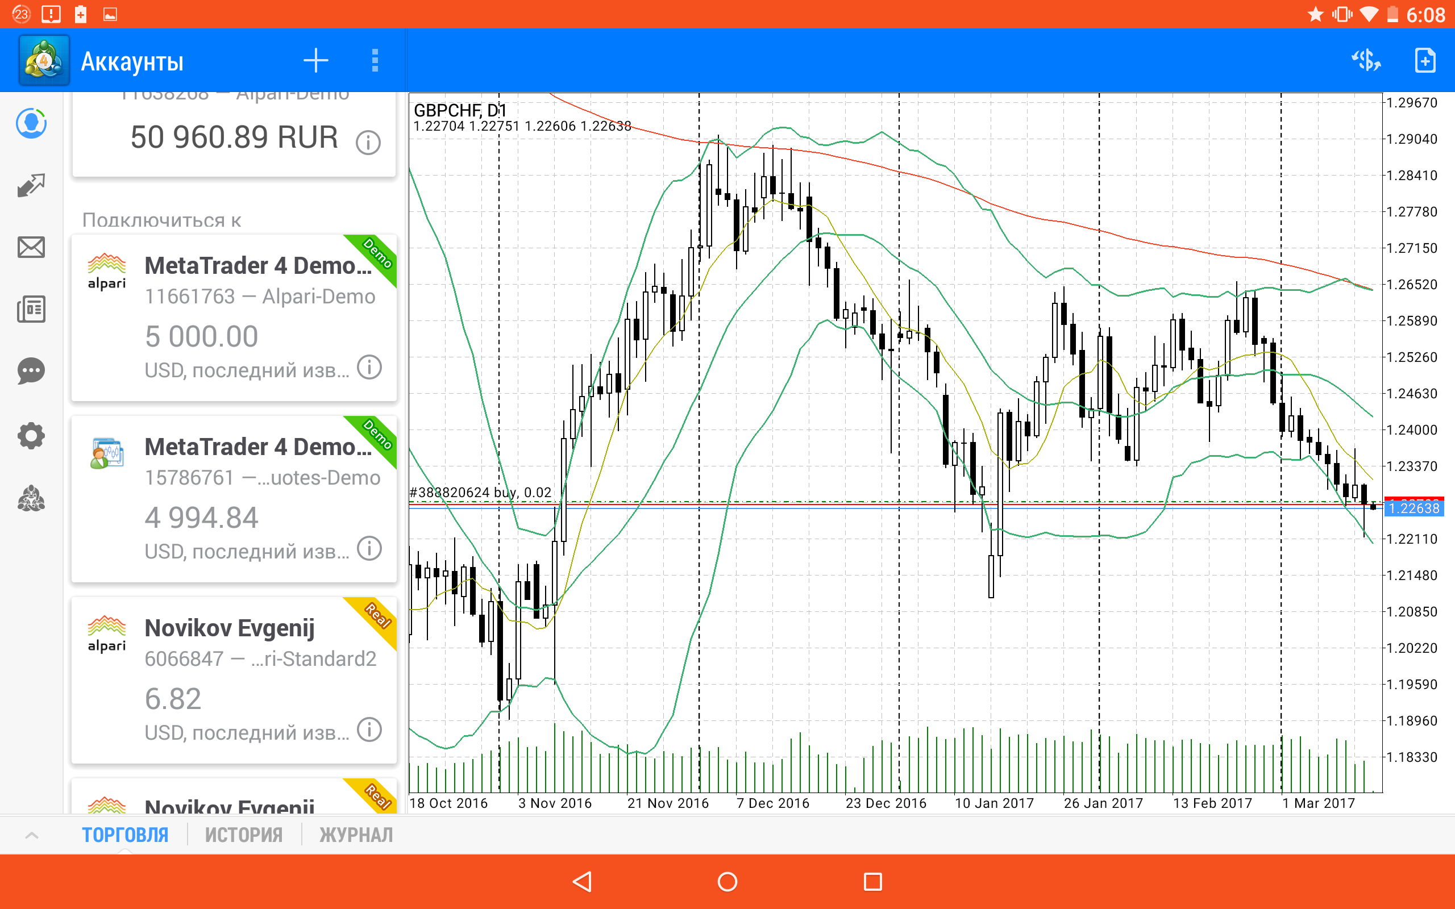Screen dimensions: 1455x909
Task: Open the News sidebar icon
Action: coord(31,309)
